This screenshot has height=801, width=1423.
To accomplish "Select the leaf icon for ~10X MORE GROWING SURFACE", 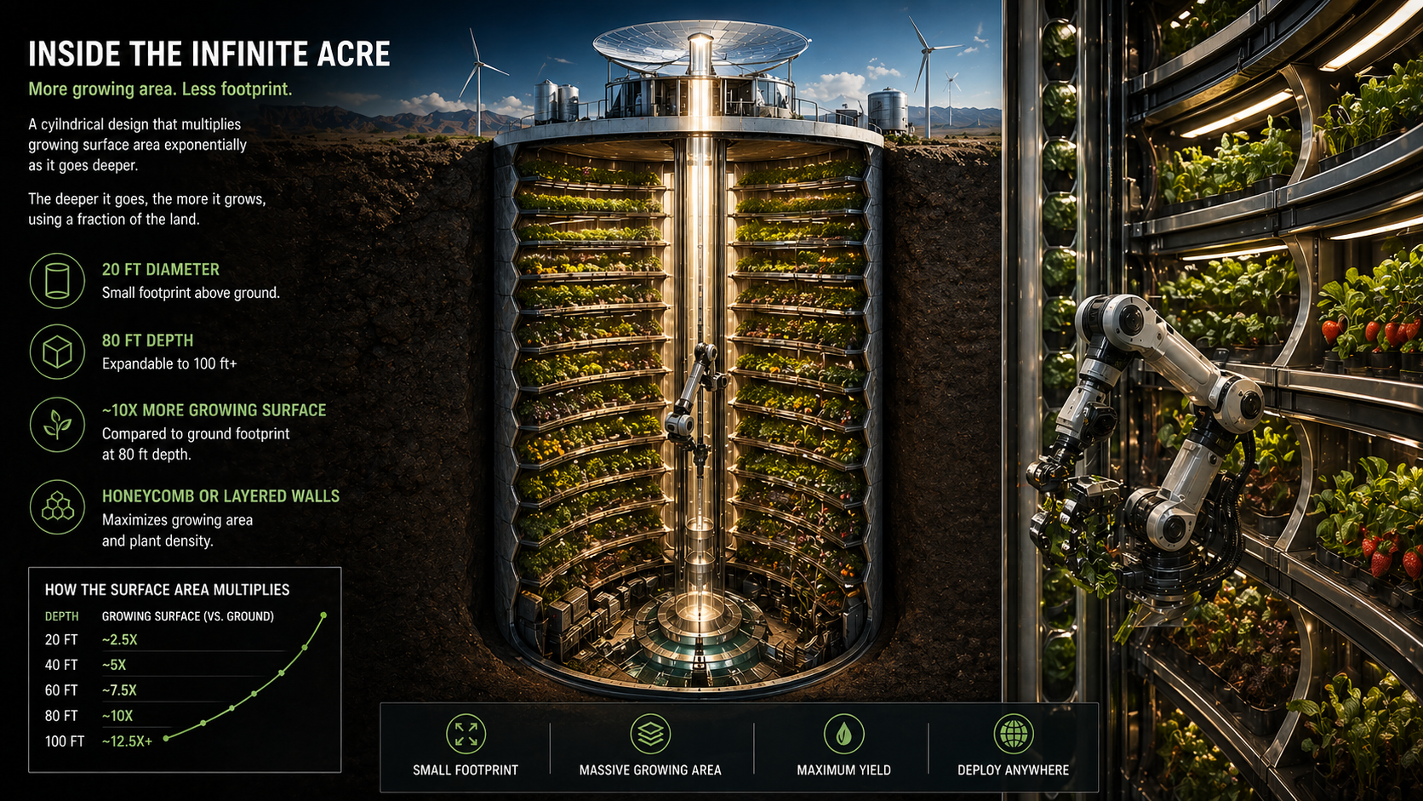I will coord(57,423).
